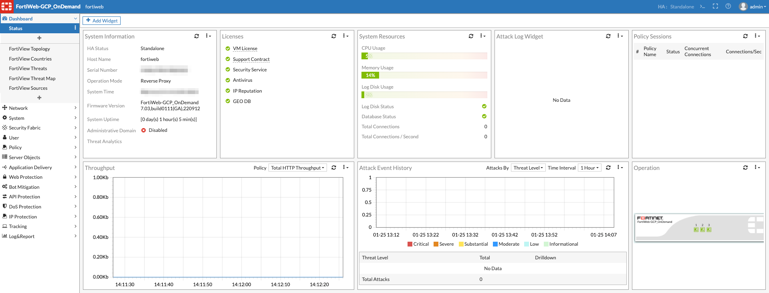This screenshot has height=293, width=769.
Task: Refresh the Operation widget
Action: 745,168
